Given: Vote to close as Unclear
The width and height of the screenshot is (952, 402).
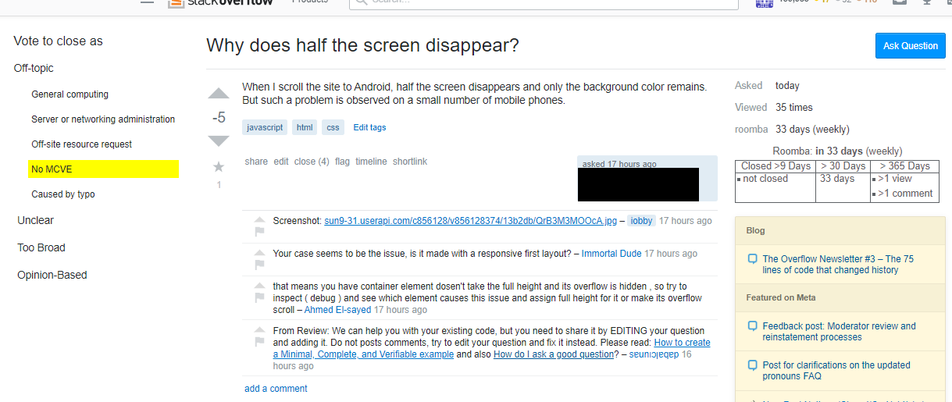Looking at the screenshot, I should 36,220.
